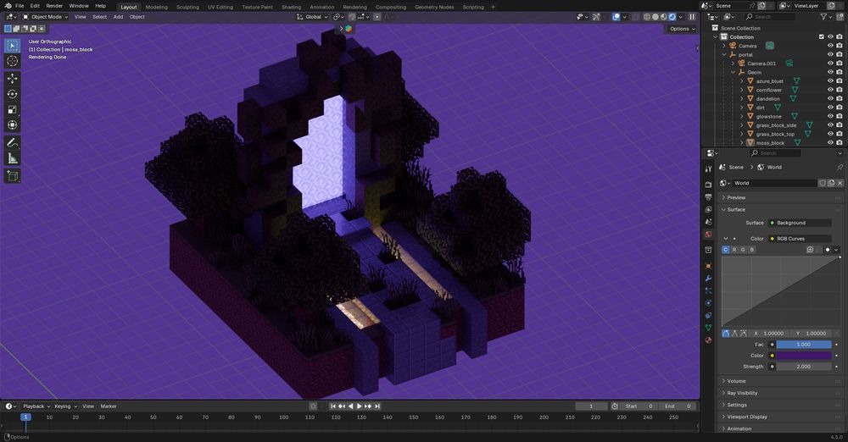This screenshot has height=442, width=848.
Task: Open the Modifiers wrench properties tab
Action: point(708,279)
